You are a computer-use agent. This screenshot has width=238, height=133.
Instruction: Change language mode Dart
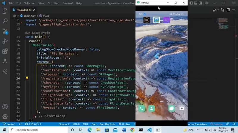tap(94, 124)
